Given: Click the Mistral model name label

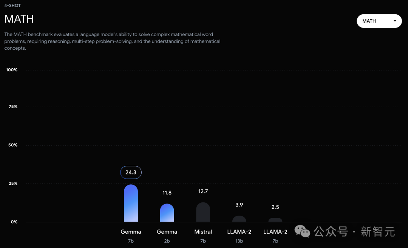Looking at the screenshot, I should point(203,232).
